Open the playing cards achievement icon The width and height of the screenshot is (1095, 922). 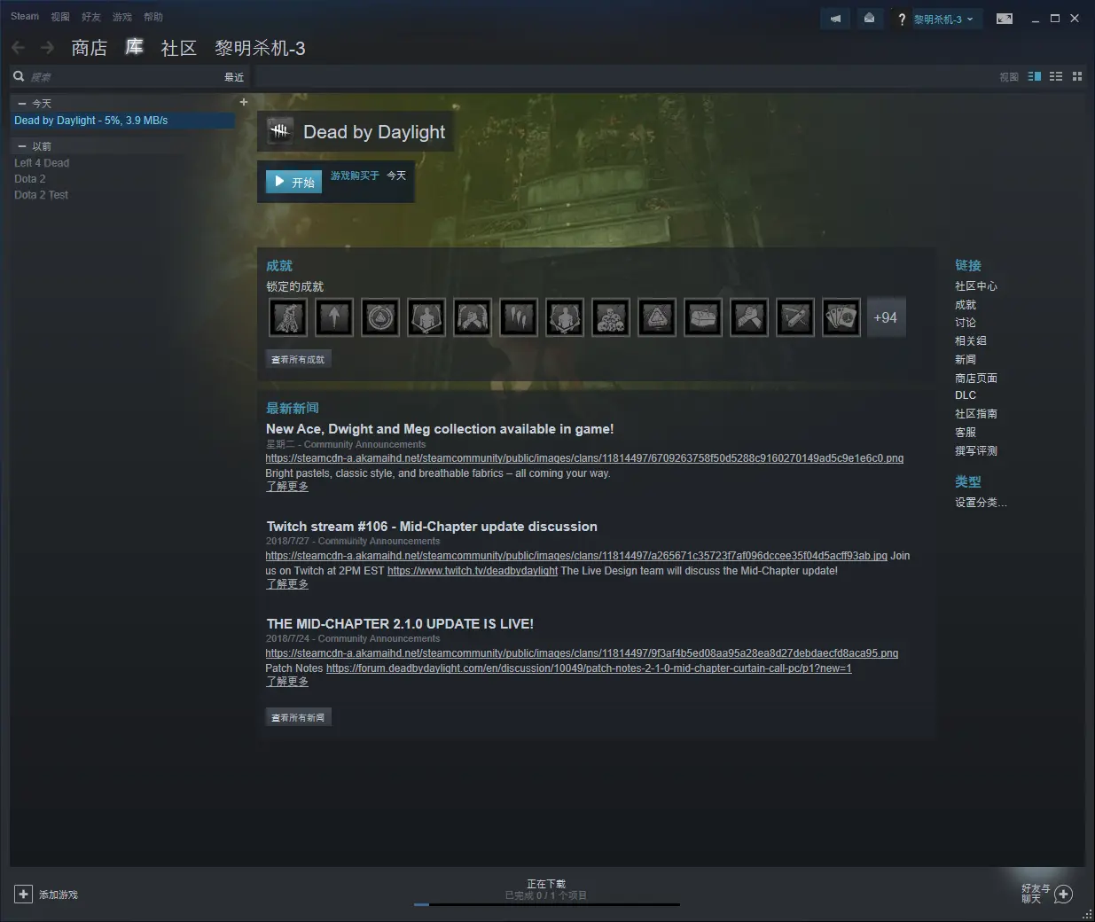click(x=841, y=317)
